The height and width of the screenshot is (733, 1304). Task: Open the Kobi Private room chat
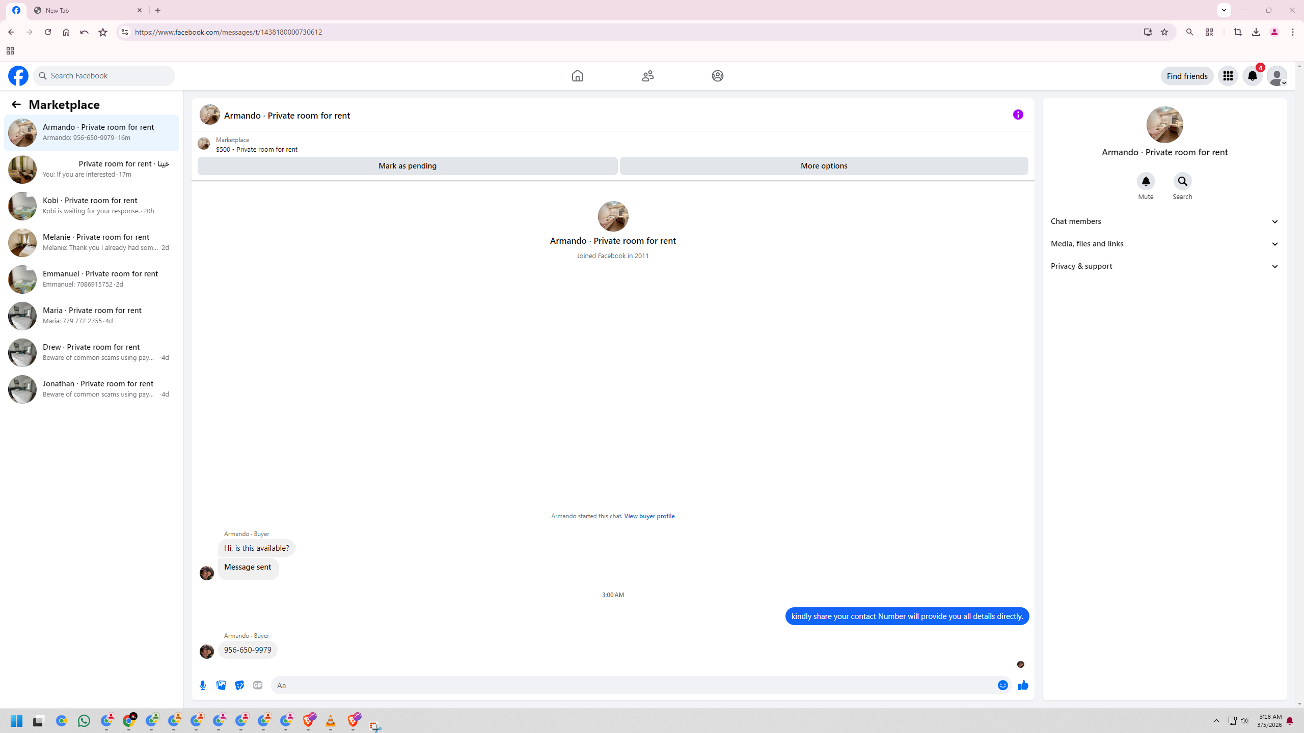92,206
